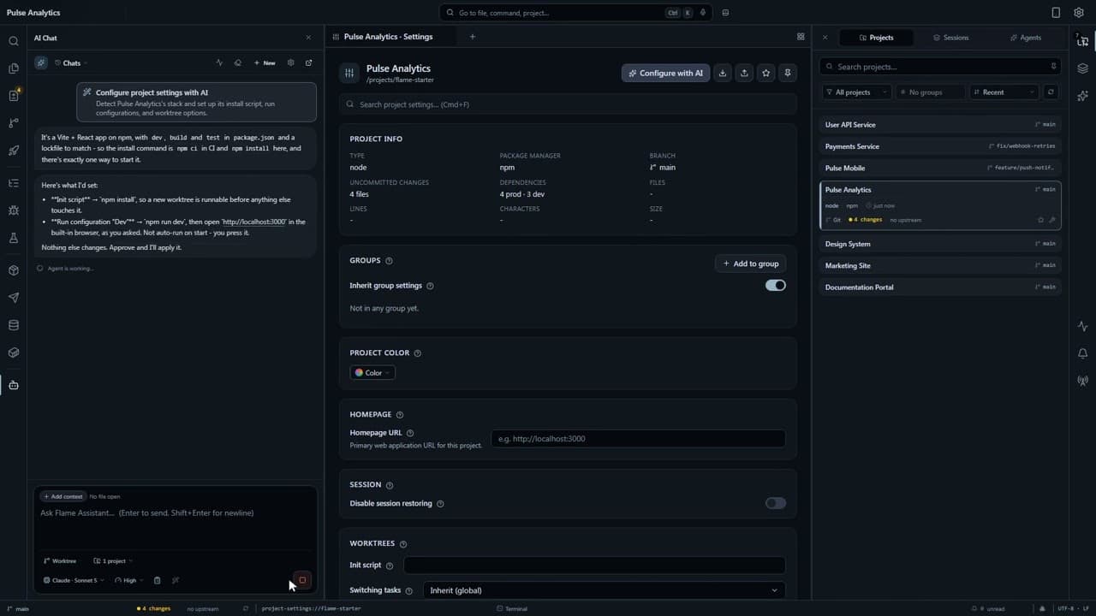Select the AI robot sidebar icon
Screen dimensions: 1096x616
point(13,385)
